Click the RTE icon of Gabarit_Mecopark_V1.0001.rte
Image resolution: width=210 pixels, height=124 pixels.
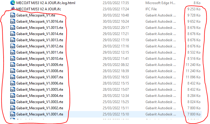(x=13, y=114)
